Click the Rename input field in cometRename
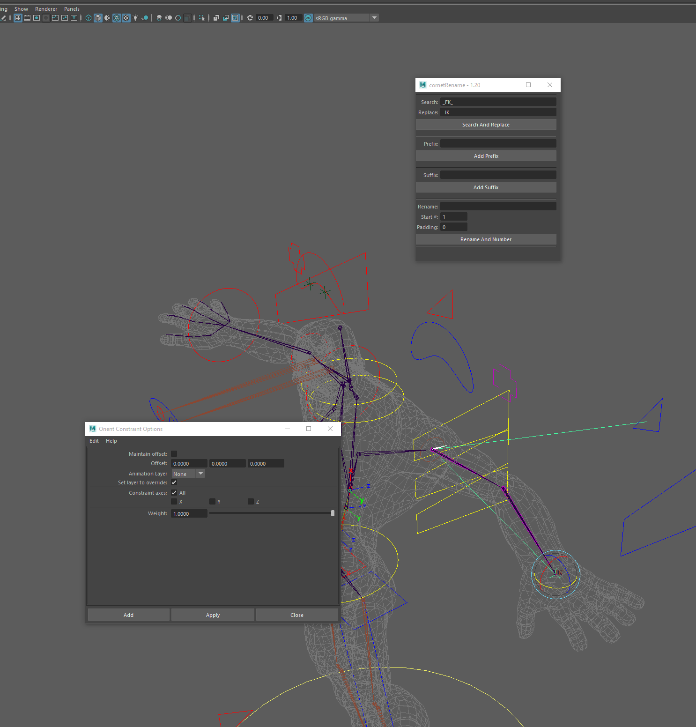The width and height of the screenshot is (696, 727). (497, 206)
